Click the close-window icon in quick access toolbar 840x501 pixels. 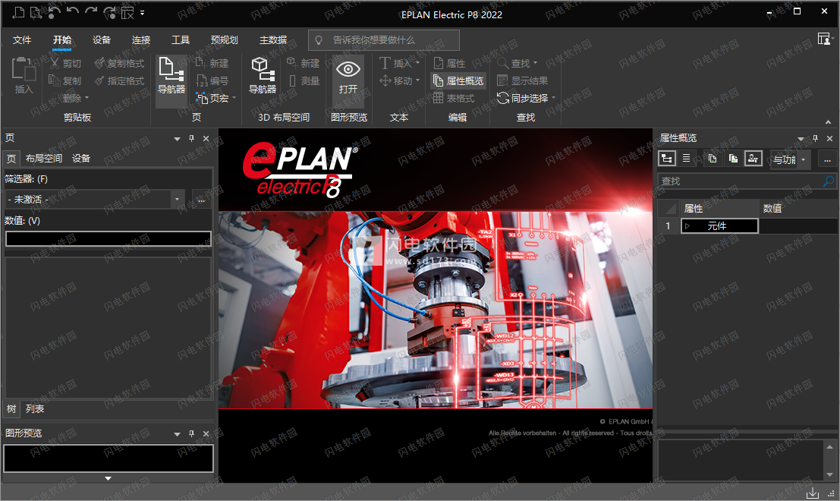pyautogui.click(x=127, y=13)
